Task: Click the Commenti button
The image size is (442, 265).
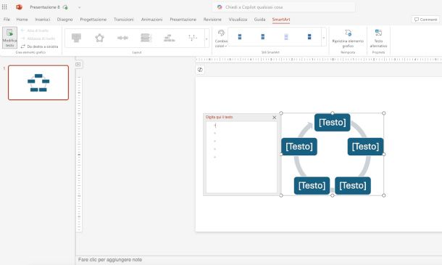Action: pos(425,20)
